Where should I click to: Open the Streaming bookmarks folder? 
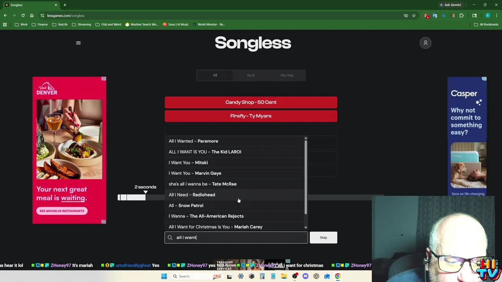tap(81, 24)
